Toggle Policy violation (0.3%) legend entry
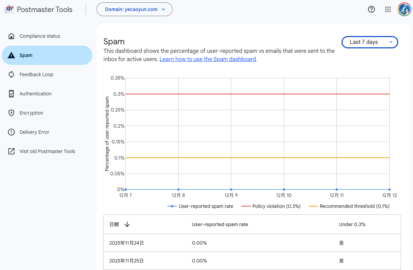 (x=271, y=206)
